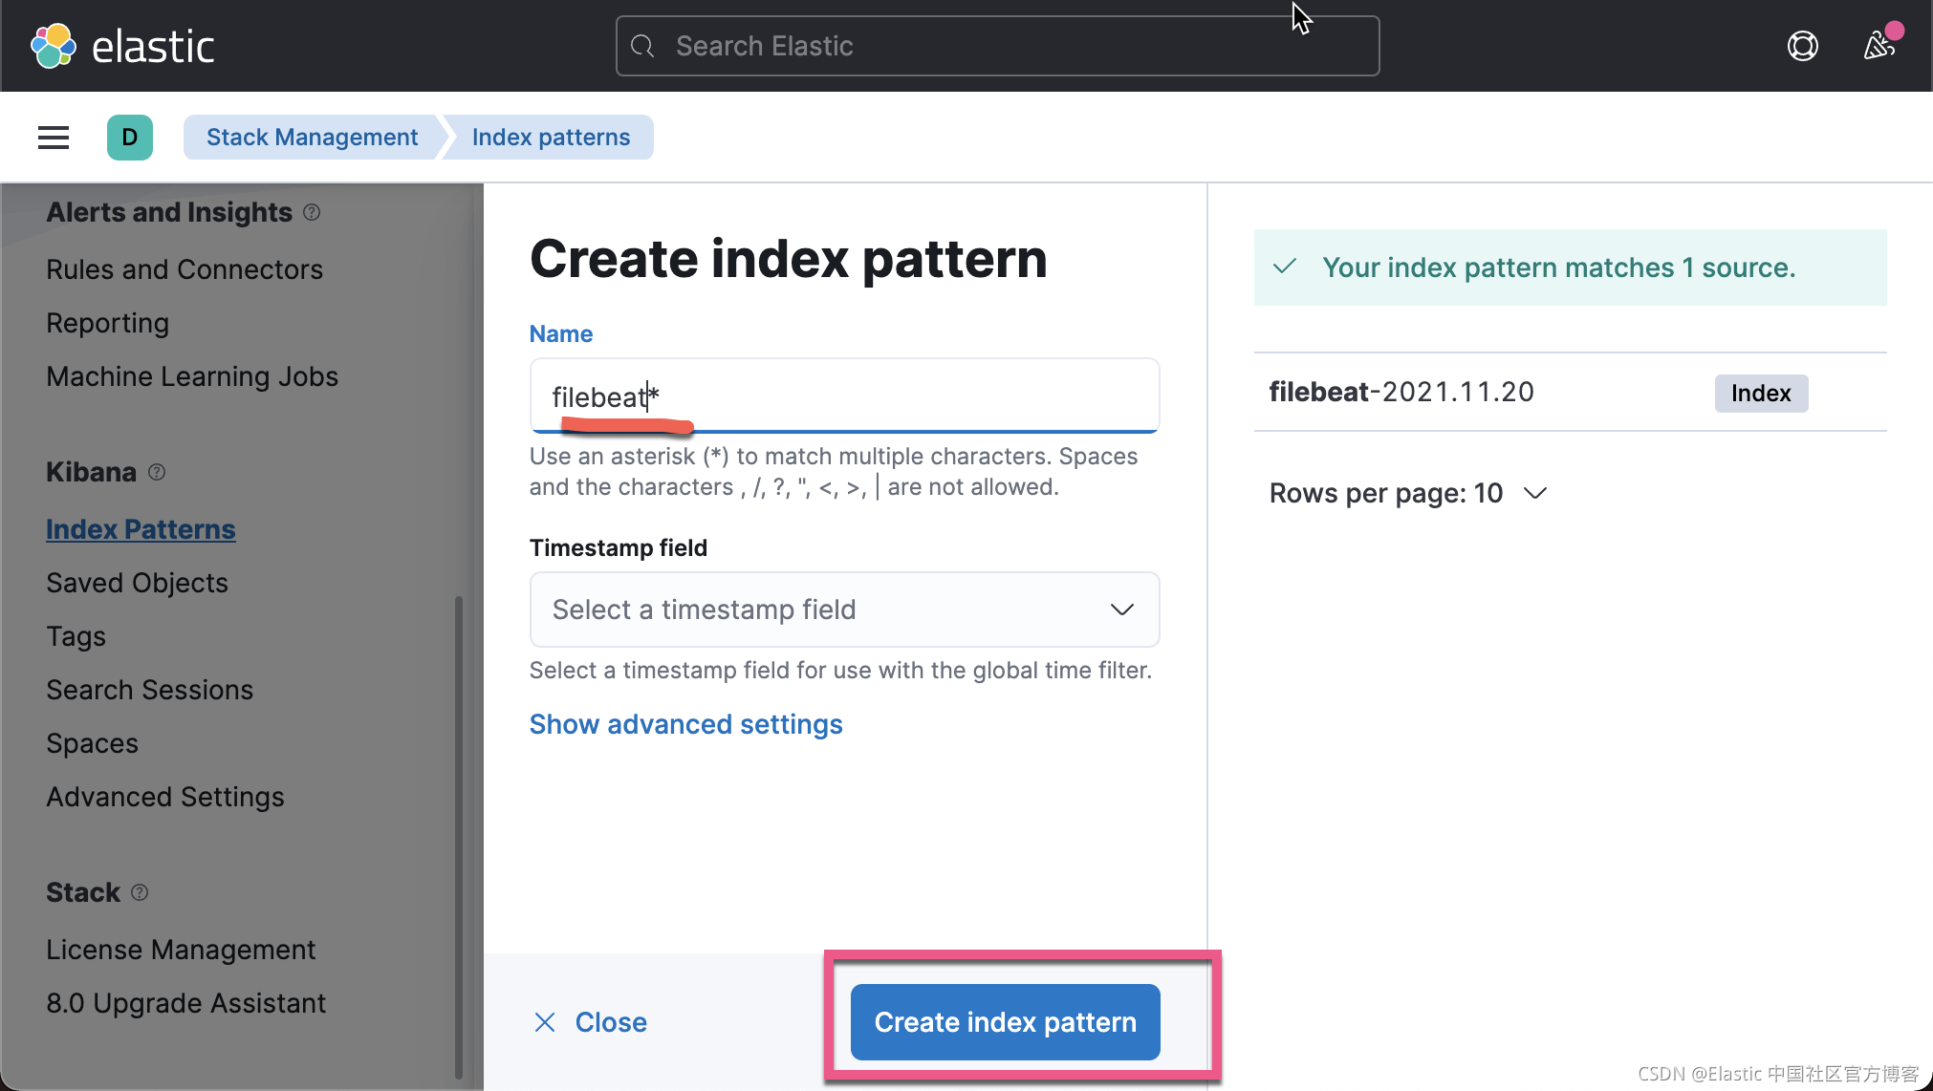This screenshot has height=1091, width=1933.
Task: Click the Stack section help icon
Action: [140, 892]
